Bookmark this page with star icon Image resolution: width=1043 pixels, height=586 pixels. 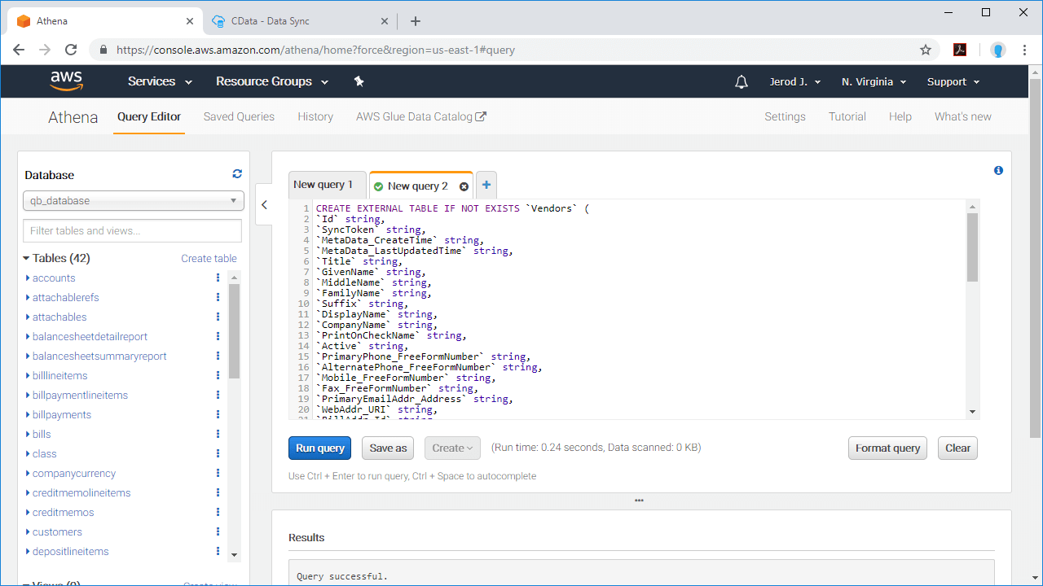coord(926,50)
